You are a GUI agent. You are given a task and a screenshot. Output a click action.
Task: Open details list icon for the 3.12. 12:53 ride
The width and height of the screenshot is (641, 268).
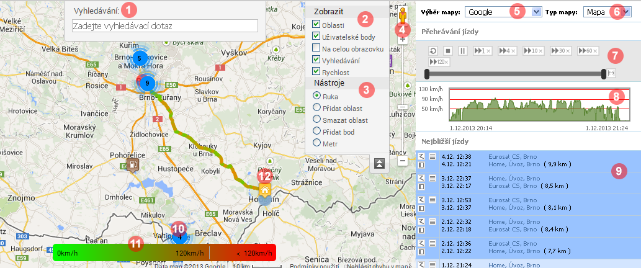pyautogui.click(x=432, y=200)
